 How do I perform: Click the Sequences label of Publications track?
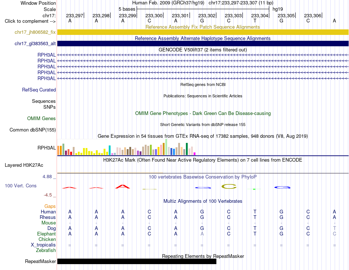click(x=44, y=101)
